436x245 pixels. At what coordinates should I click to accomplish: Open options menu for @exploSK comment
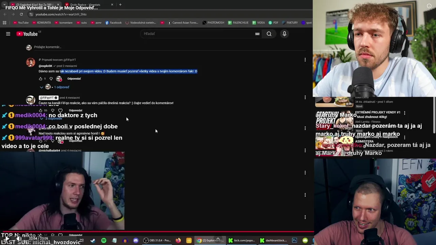click(305, 60)
